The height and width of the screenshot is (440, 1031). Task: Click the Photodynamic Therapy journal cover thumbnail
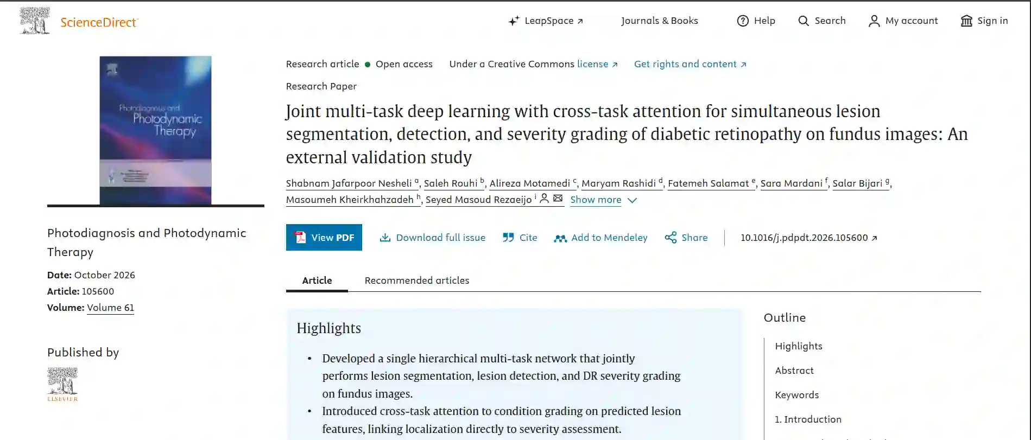tap(156, 130)
